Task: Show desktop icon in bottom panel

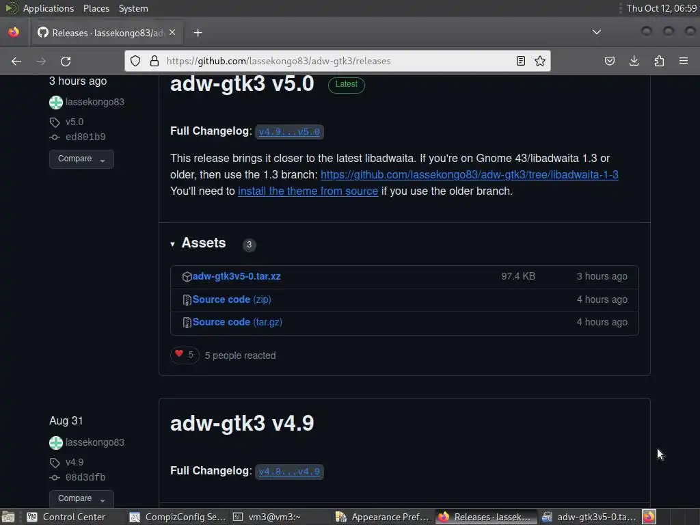Action: pos(8,517)
